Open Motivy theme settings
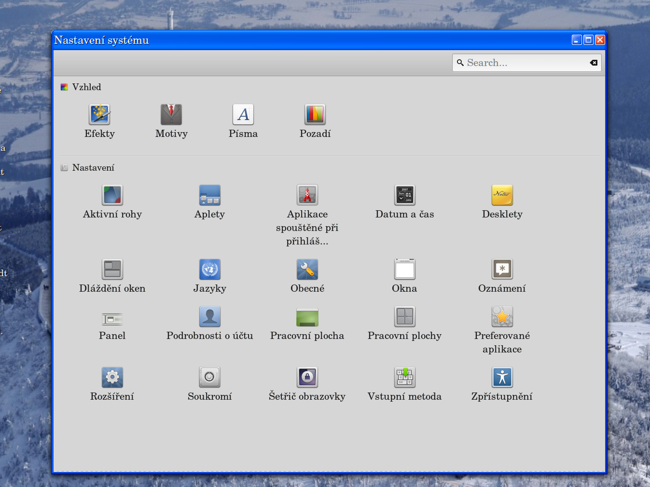This screenshot has width=650, height=487. coord(171,115)
